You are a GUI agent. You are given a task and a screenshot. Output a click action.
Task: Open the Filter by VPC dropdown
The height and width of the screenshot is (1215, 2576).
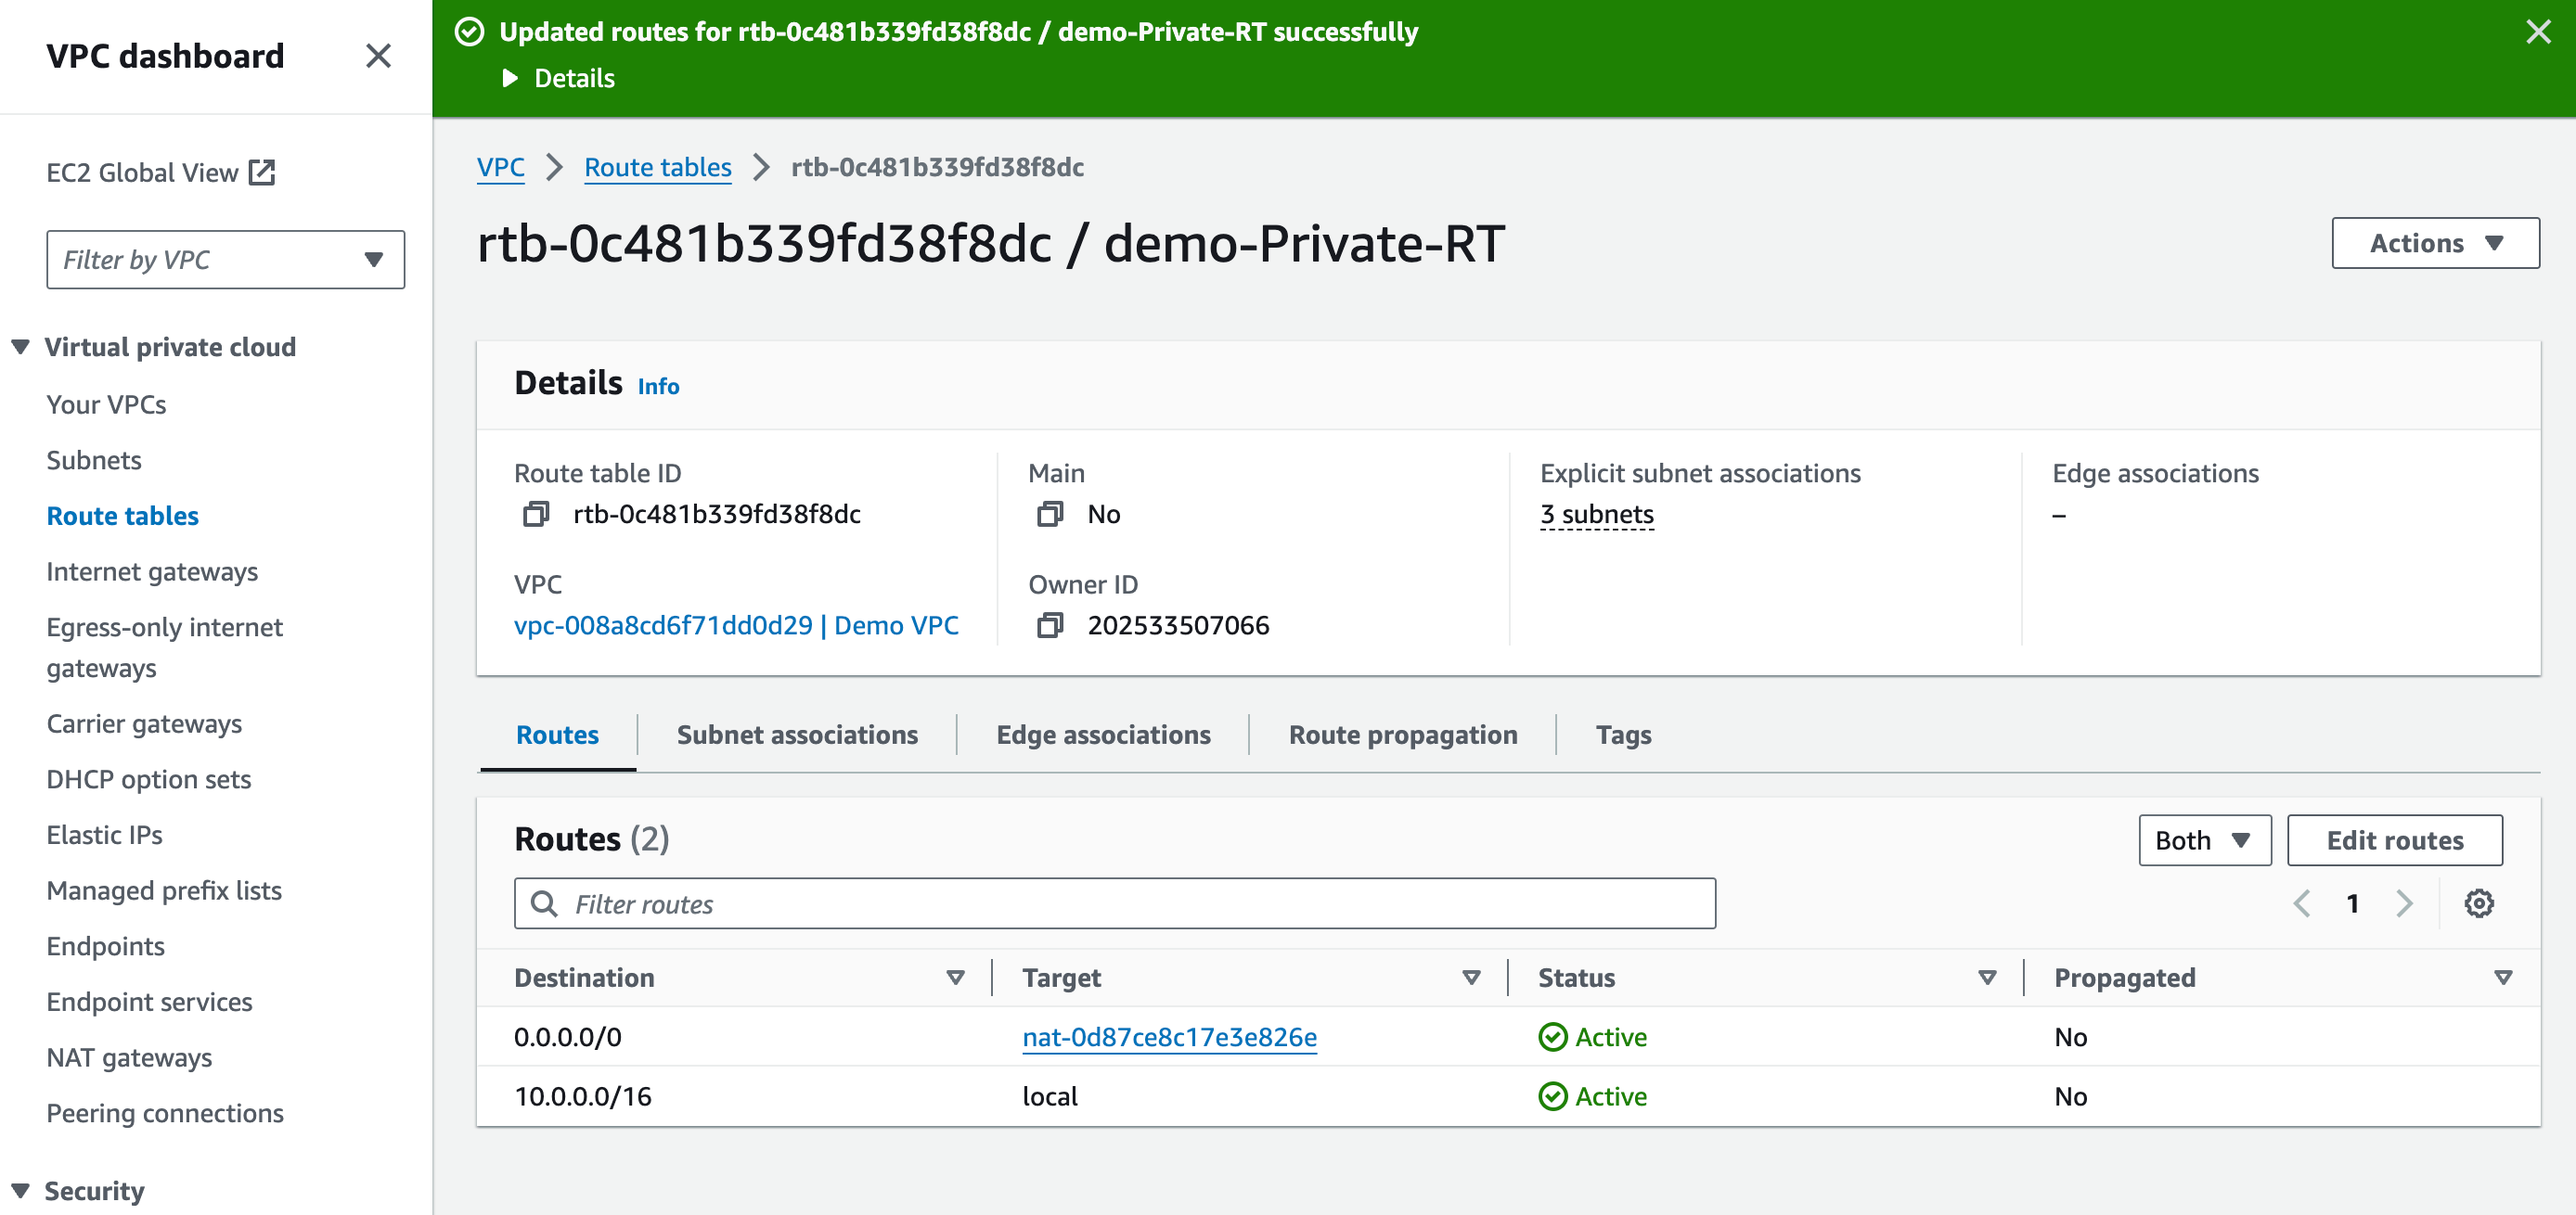(x=225, y=260)
